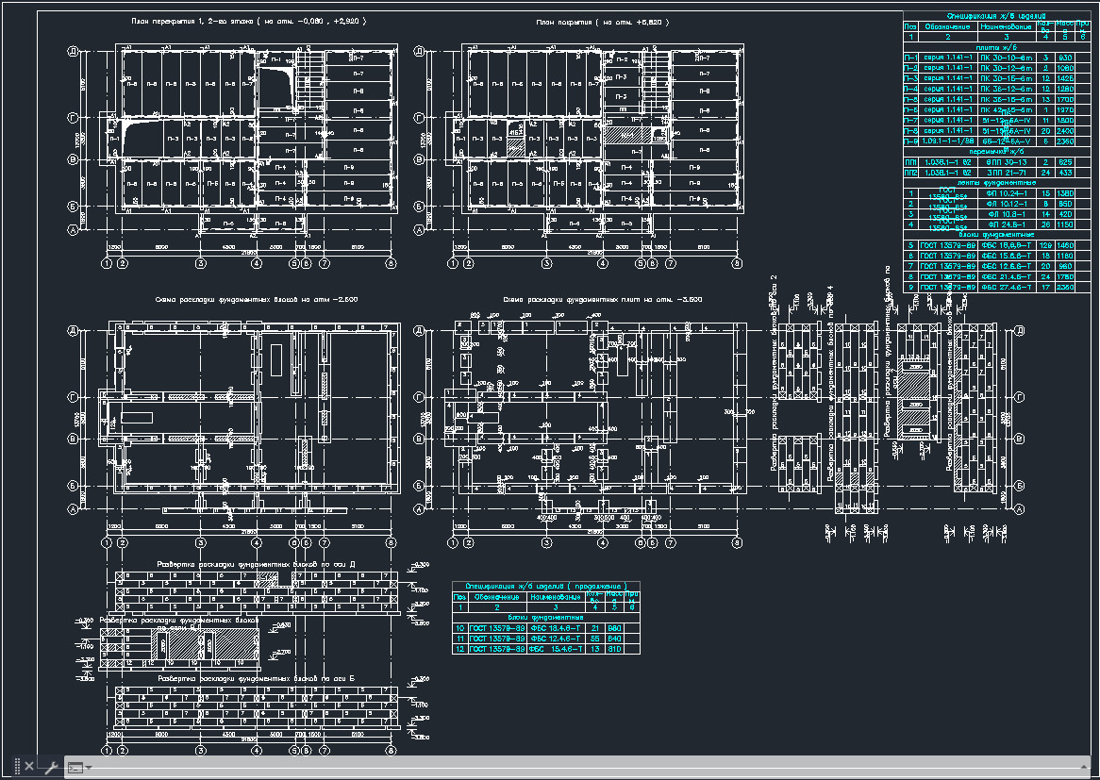Expand the recent commands dropdown arrow
Image resolution: width=1100 pixels, height=780 pixels.
pos(89,768)
